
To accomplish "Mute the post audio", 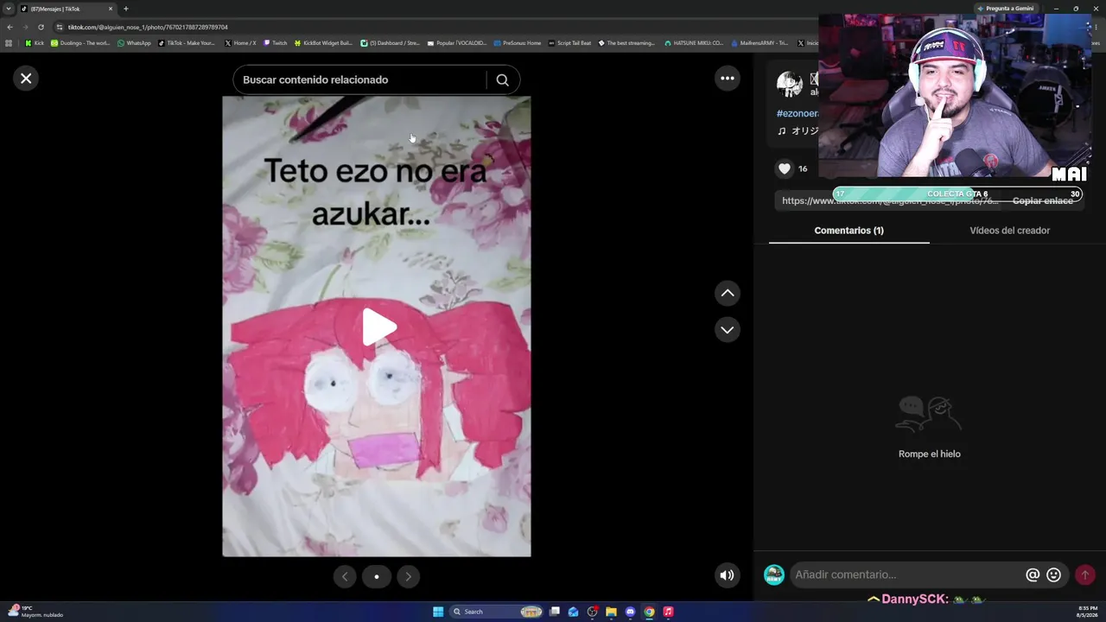I will click(728, 575).
